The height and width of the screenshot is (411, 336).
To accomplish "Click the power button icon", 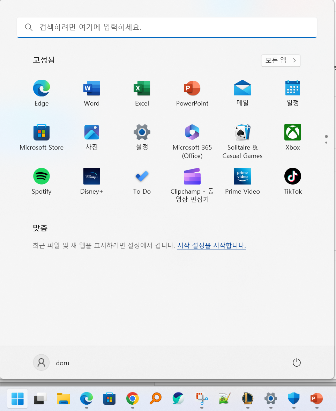I will pos(297,362).
